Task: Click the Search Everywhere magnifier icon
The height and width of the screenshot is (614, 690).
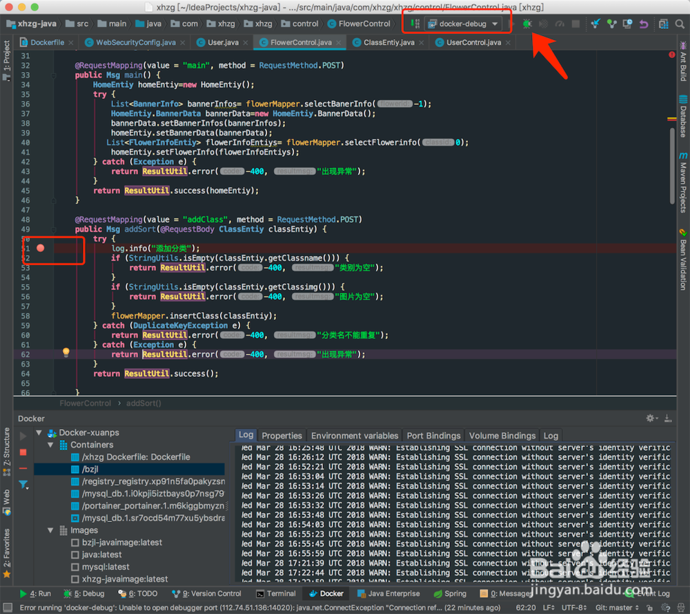Action: 680,23
